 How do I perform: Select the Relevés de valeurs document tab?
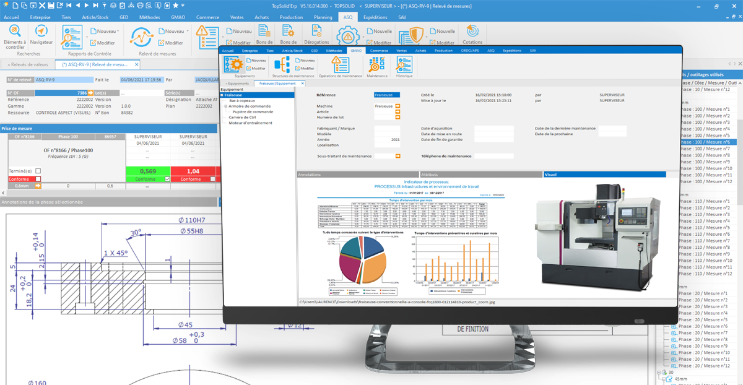[28, 64]
